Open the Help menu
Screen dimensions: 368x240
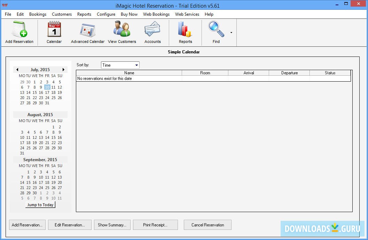click(209, 14)
